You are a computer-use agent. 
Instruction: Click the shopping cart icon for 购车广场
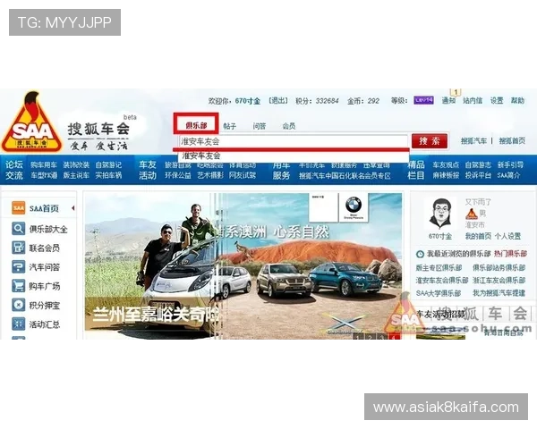[x=18, y=286]
